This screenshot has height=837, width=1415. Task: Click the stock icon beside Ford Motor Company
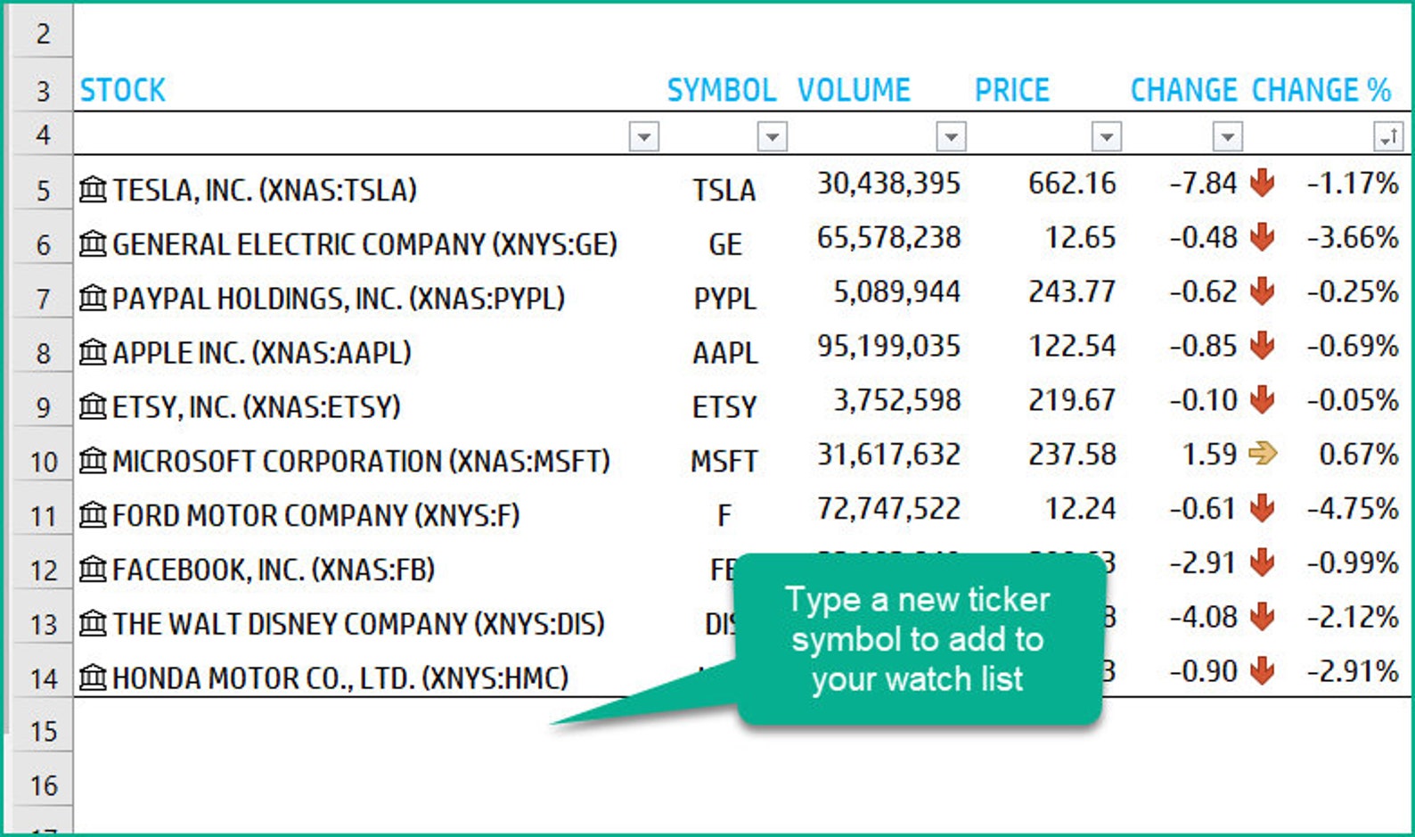[x=93, y=514]
